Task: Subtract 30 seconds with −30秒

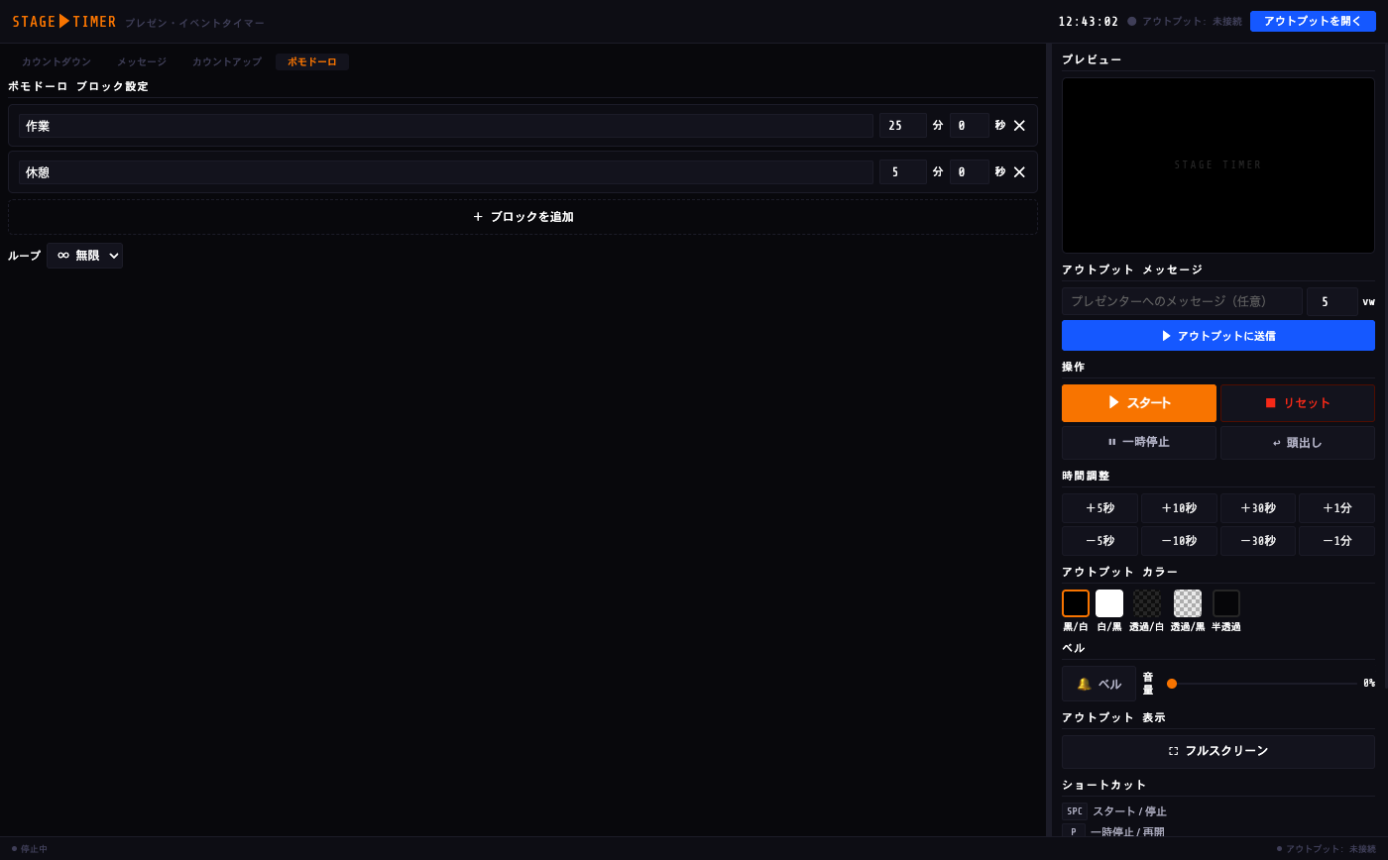Action: [x=1258, y=541]
